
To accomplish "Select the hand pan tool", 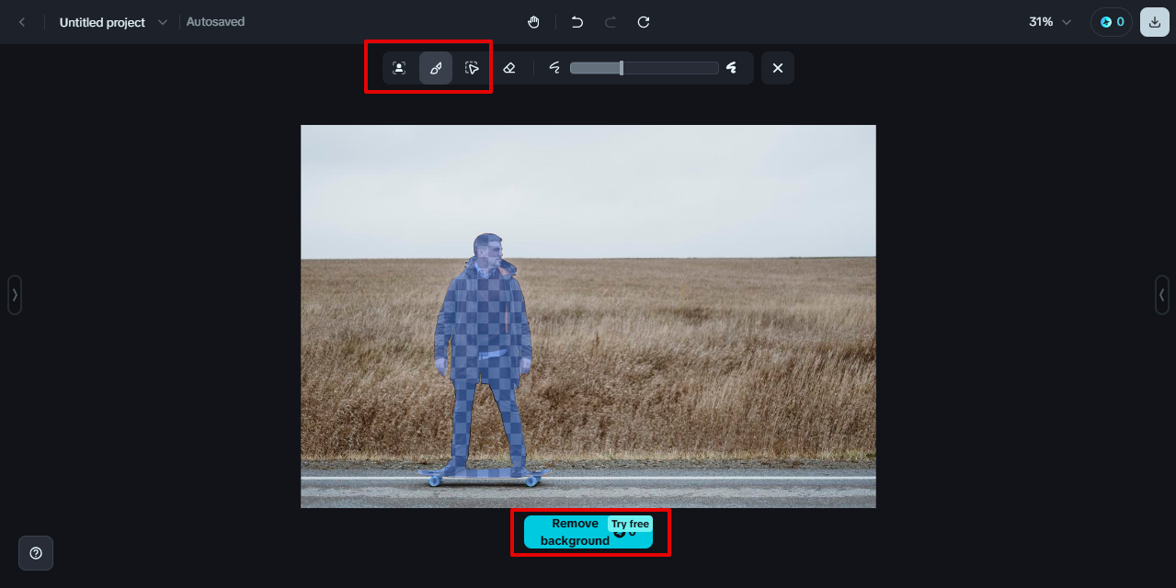I will 534,22.
